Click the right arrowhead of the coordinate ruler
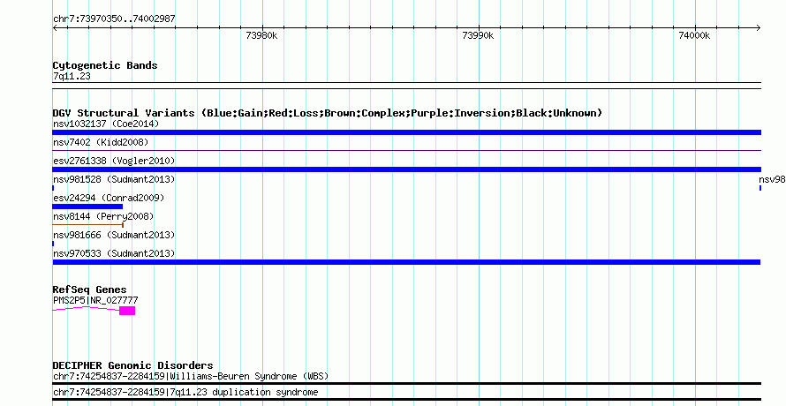Image resolution: width=786 pixels, height=406 pixels. coord(759,27)
